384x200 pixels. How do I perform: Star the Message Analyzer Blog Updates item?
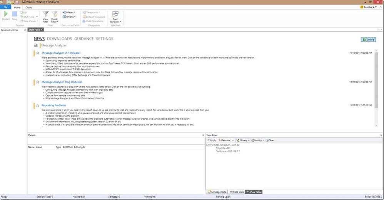click(x=37, y=82)
